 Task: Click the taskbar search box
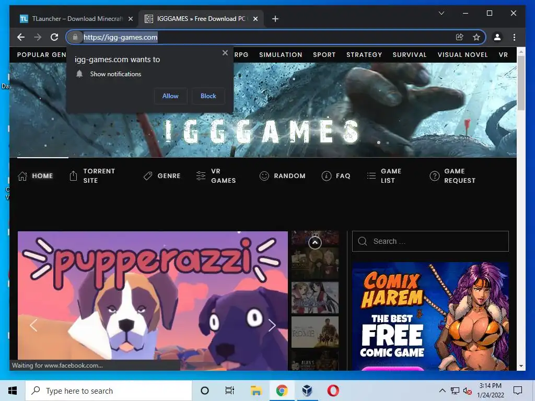(109, 391)
